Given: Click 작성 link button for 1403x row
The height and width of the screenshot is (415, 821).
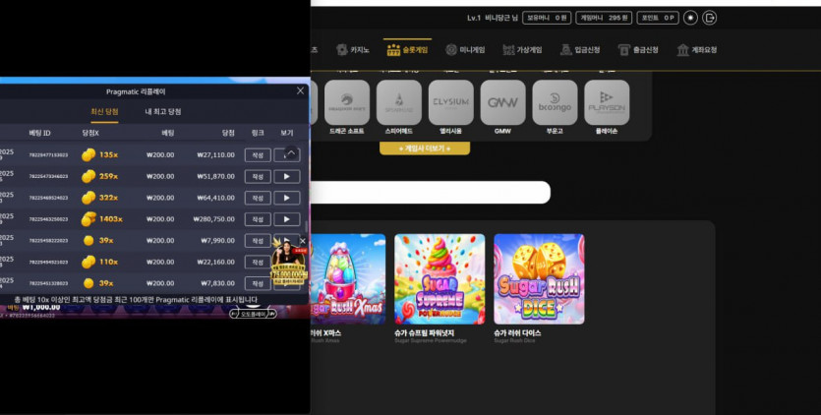Looking at the screenshot, I should click(258, 219).
